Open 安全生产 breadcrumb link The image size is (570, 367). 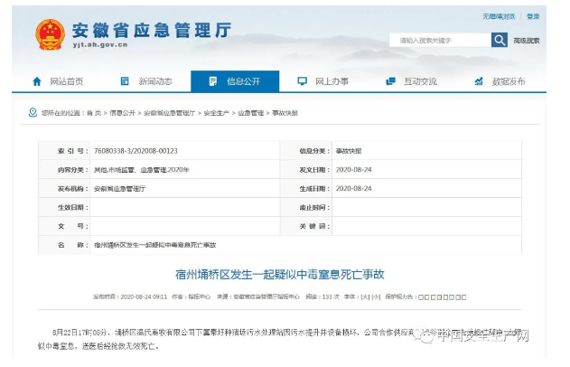click(x=215, y=113)
